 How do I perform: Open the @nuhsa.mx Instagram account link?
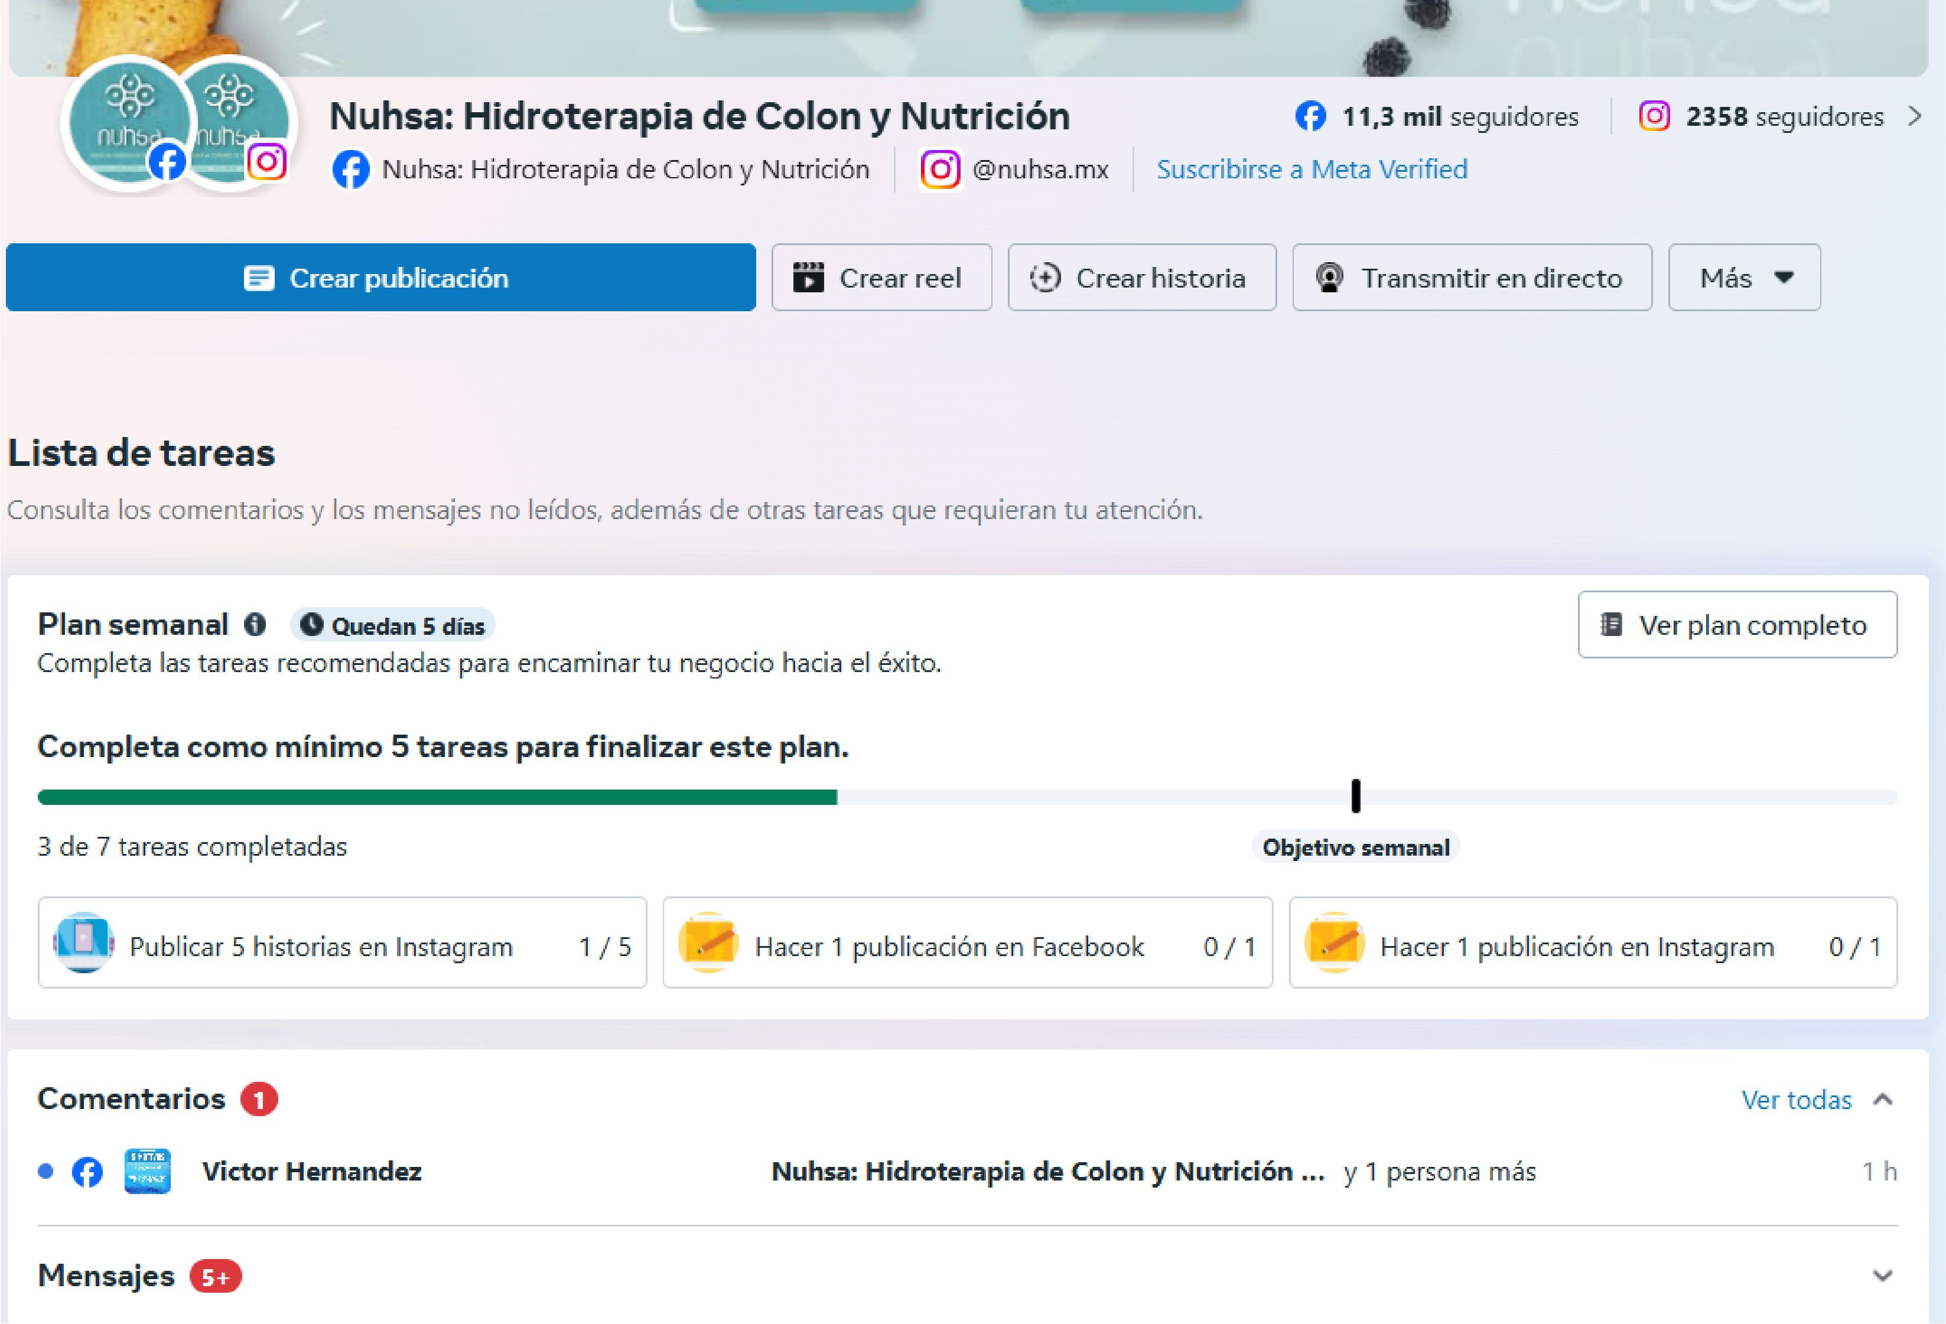pyautogui.click(x=1040, y=170)
